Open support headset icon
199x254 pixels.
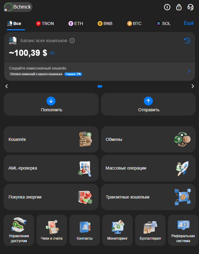(x=190, y=7)
